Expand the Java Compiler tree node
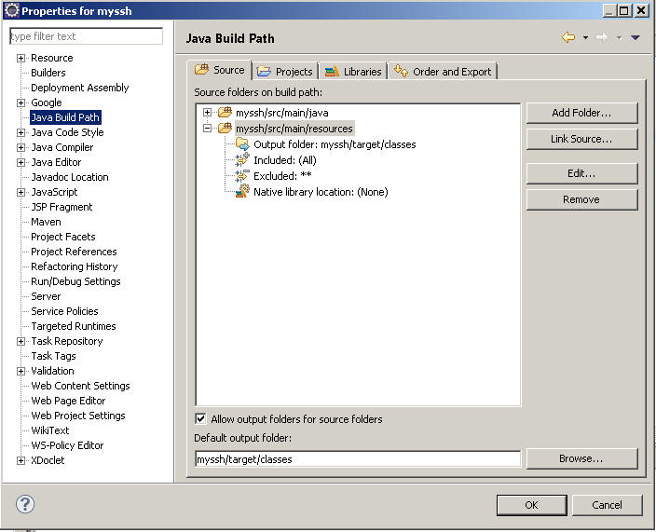The height and width of the screenshot is (532, 656). pos(20,147)
